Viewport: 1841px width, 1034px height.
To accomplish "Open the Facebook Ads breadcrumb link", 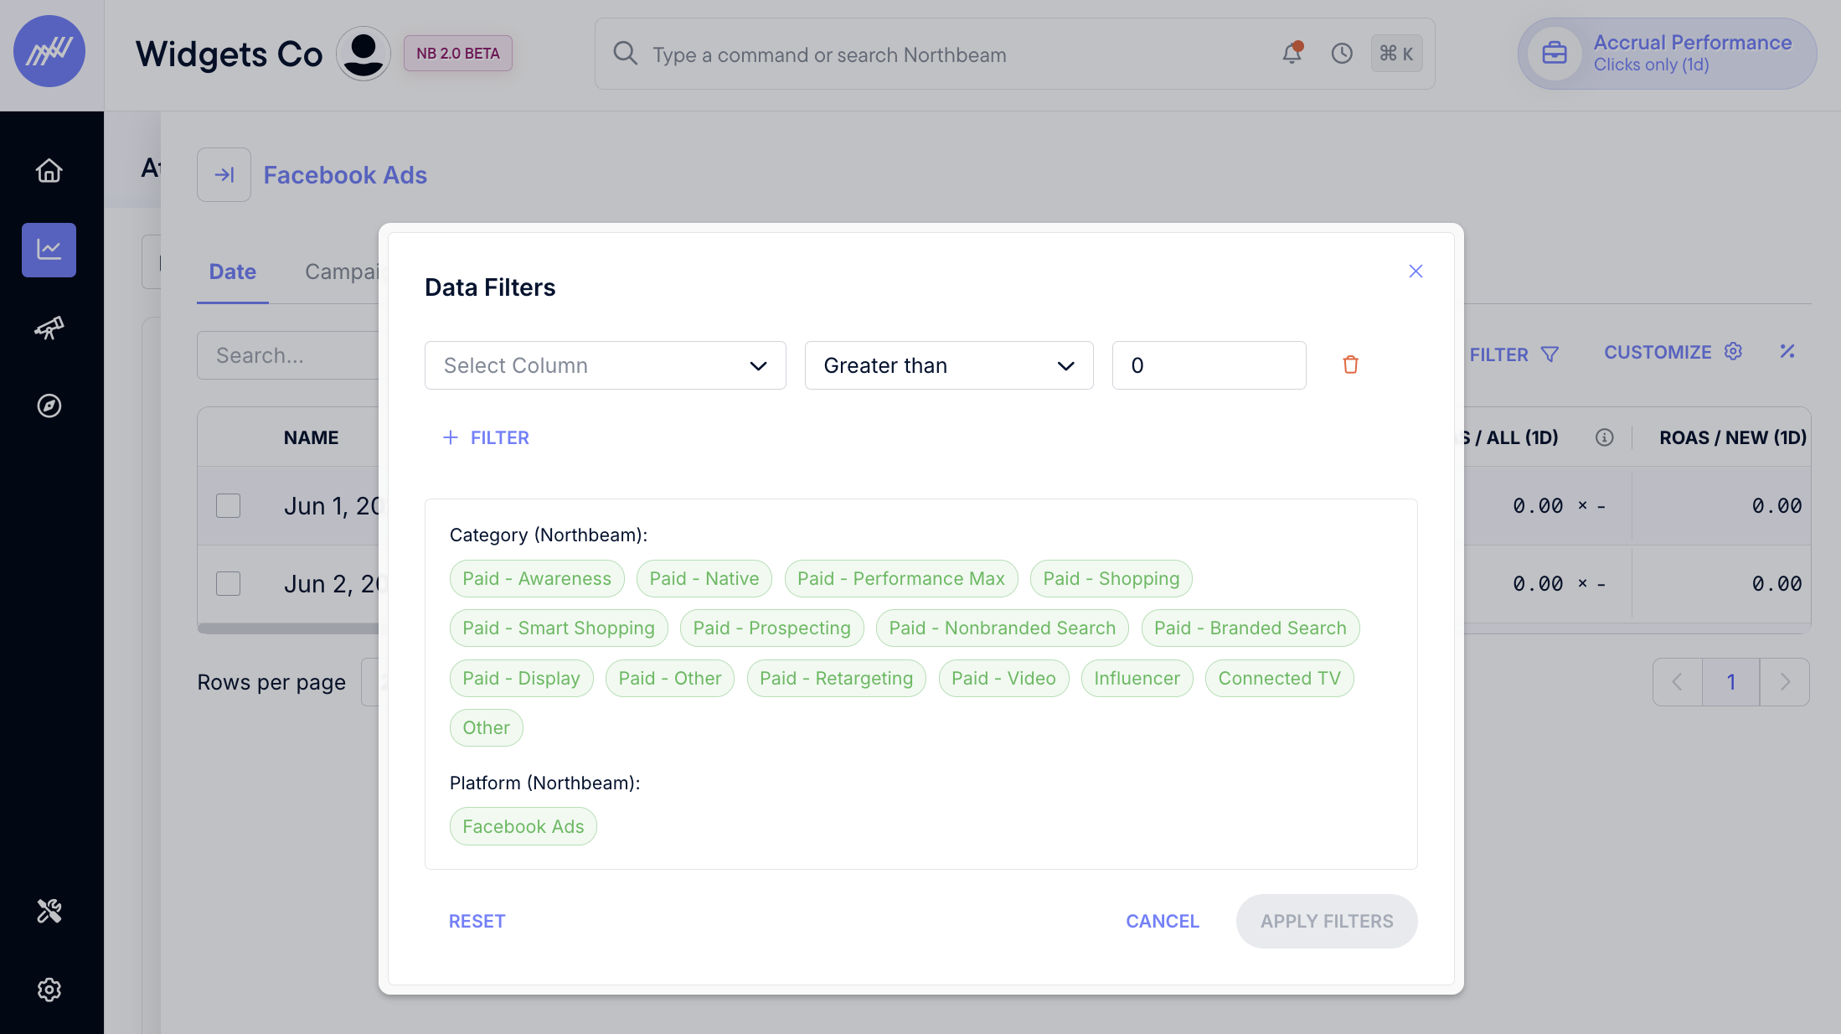I will tap(345, 174).
